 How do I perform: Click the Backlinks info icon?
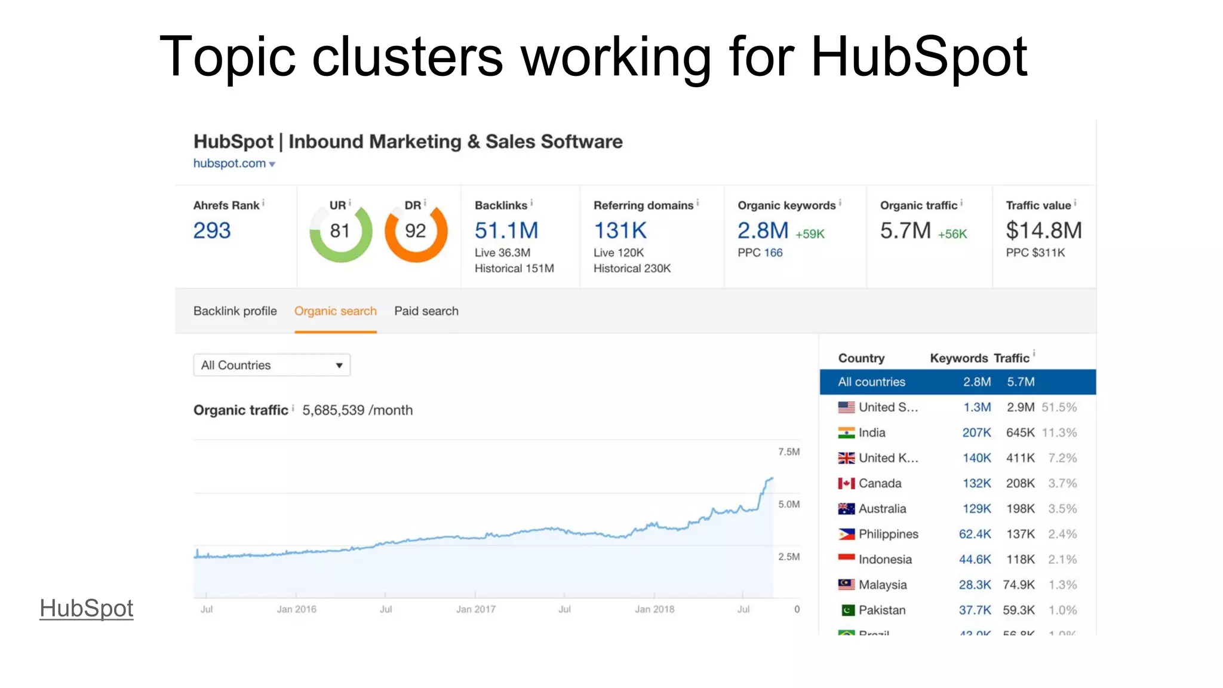531,203
